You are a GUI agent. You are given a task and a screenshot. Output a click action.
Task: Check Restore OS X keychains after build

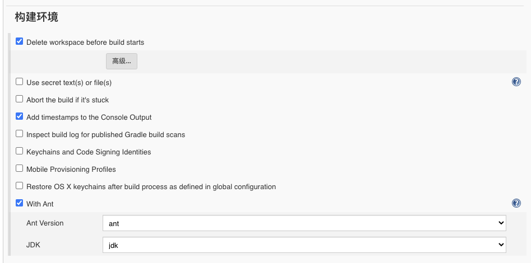pos(19,186)
